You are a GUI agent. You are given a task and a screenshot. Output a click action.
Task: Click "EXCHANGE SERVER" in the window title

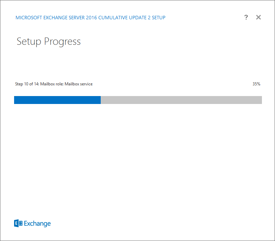pos(64,18)
